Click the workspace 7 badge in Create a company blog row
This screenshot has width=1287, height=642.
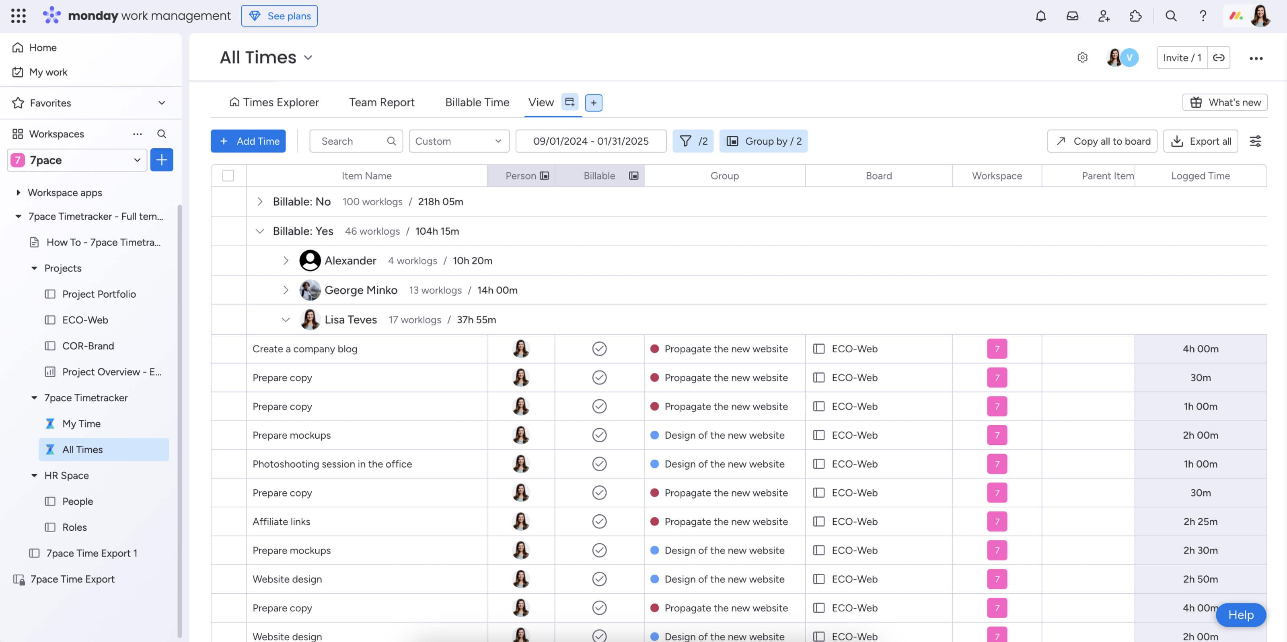click(x=997, y=349)
